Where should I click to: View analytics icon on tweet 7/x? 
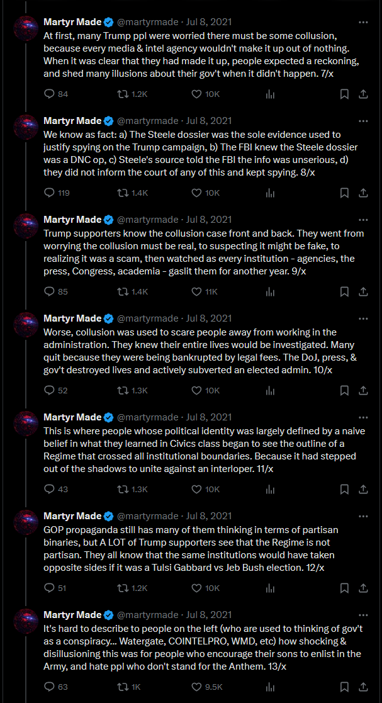[271, 94]
